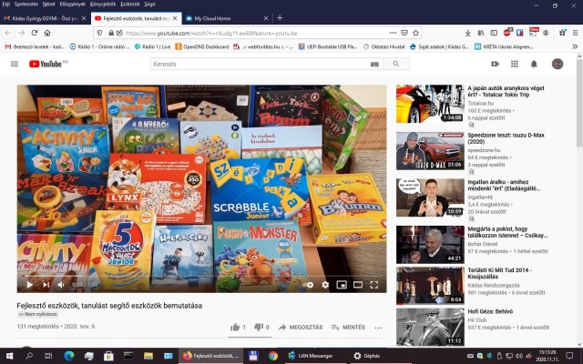583x364 pixels.
Task: Click the MEGOSZTÁS share button
Action: pyautogui.click(x=301, y=328)
